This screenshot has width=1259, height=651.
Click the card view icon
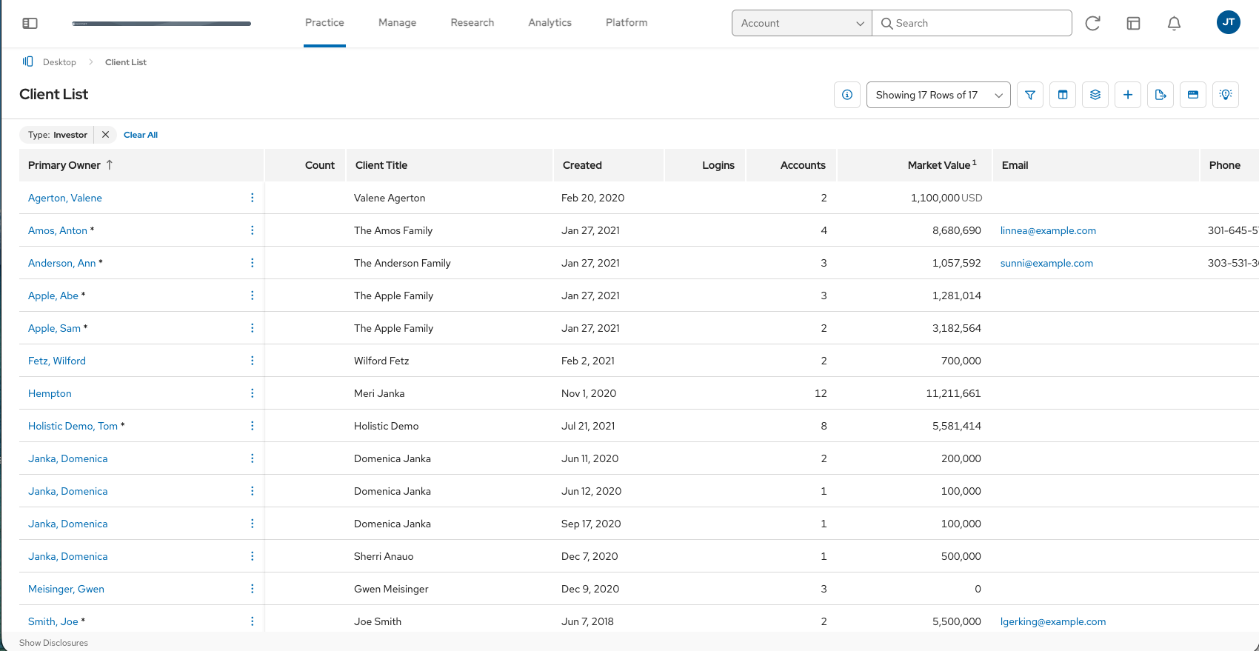click(x=1193, y=95)
